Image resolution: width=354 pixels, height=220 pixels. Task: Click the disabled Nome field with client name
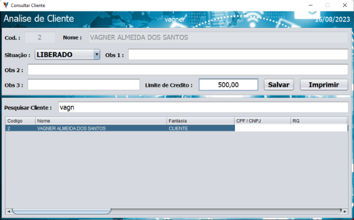pos(218,38)
